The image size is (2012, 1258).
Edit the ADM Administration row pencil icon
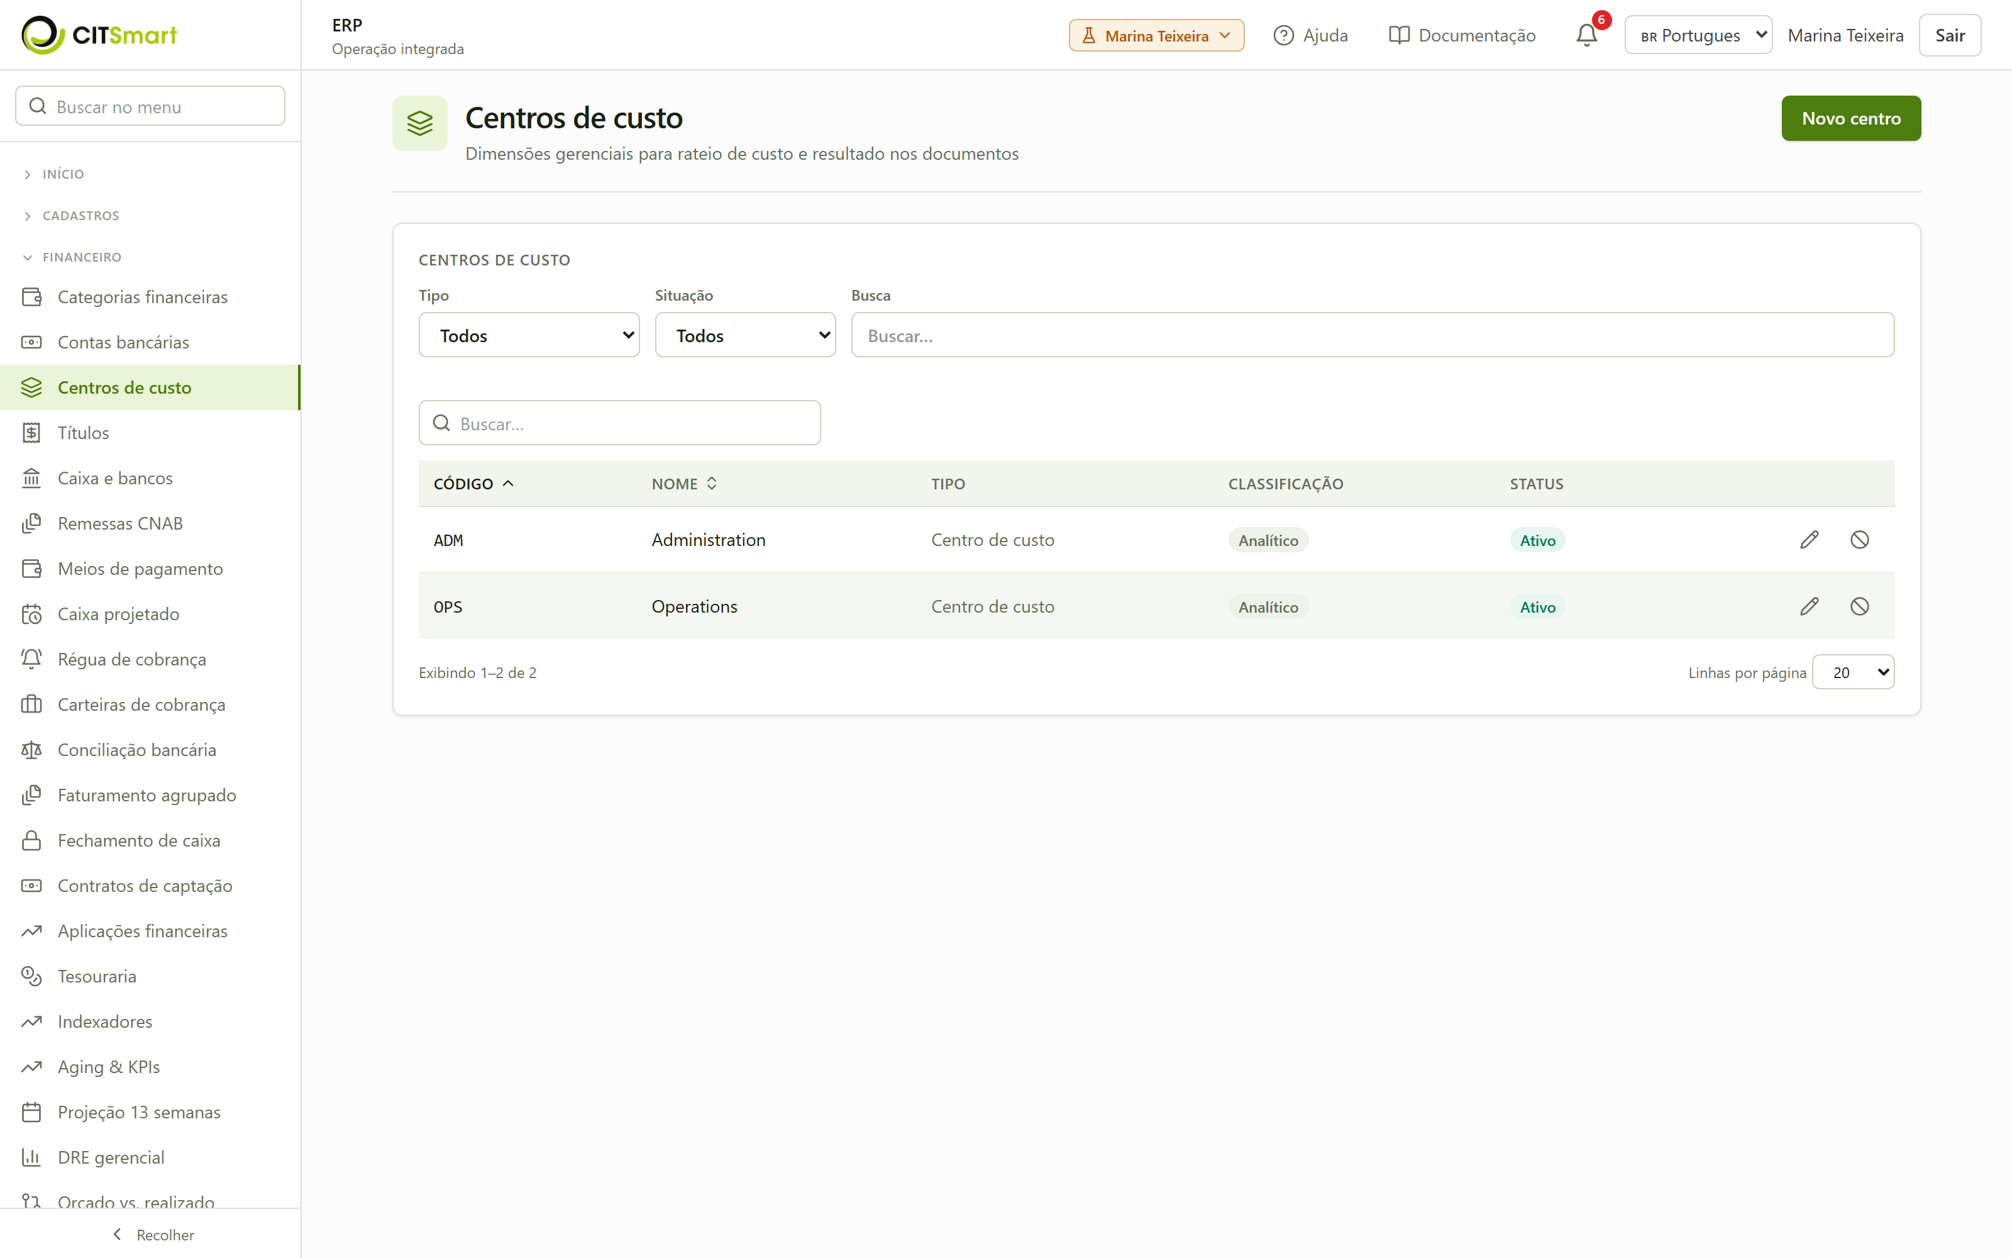coord(1809,540)
